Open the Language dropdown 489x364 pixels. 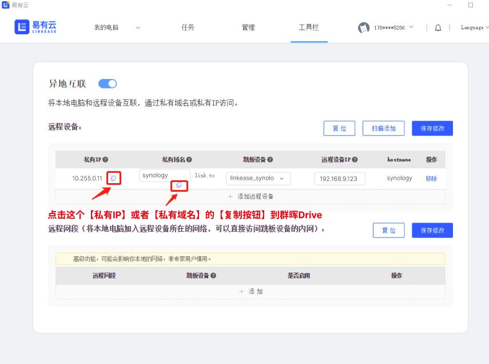tap(474, 27)
